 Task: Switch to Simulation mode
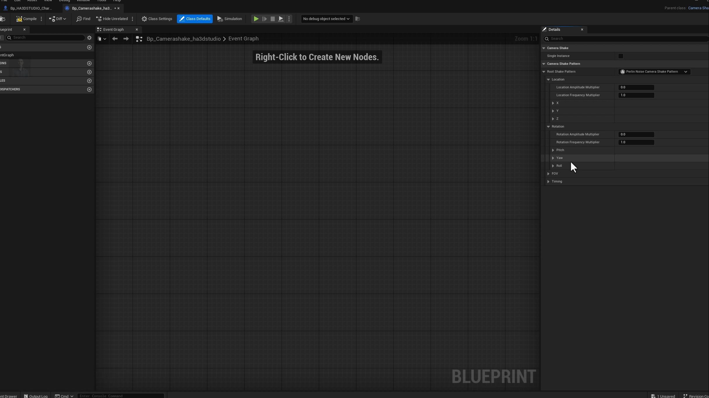230,19
